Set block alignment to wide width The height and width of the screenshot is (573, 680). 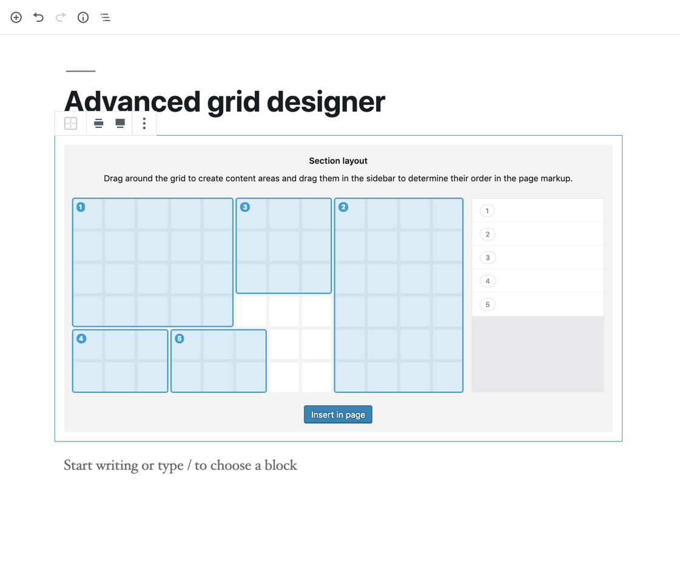(98, 124)
